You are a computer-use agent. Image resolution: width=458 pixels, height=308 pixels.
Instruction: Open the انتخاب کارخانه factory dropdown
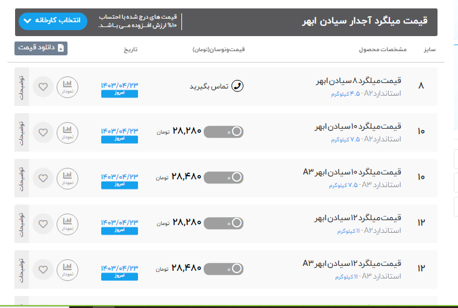pyautogui.click(x=53, y=21)
